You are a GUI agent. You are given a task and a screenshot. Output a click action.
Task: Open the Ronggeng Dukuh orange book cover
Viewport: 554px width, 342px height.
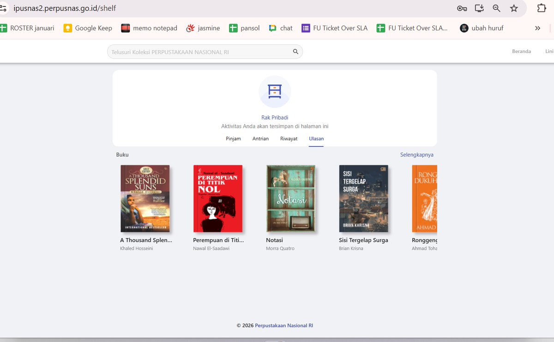point(424,198)
